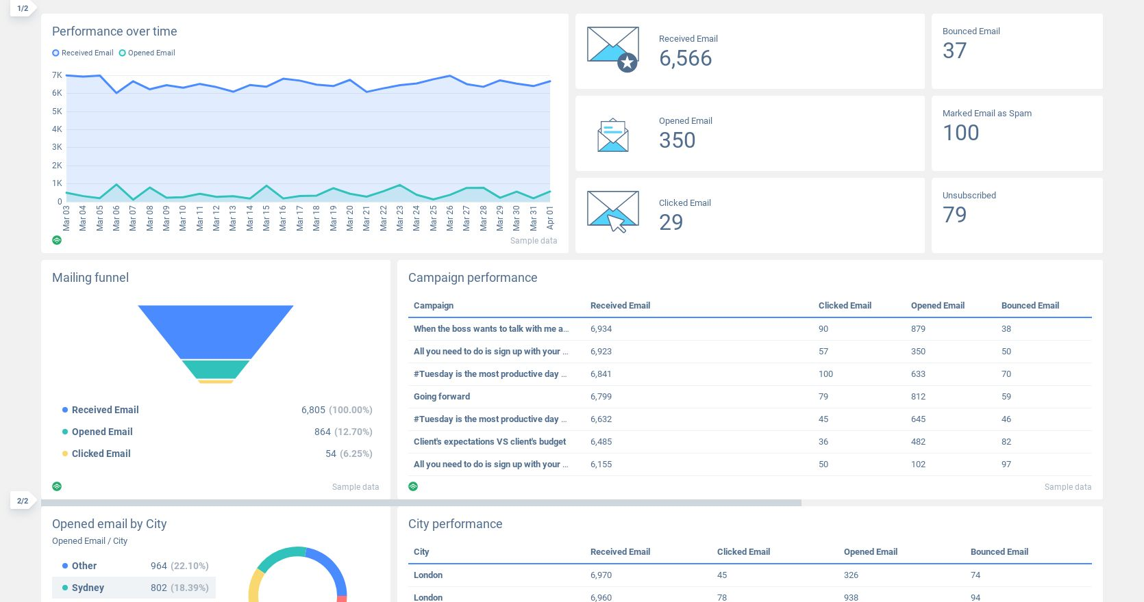
Task: Sort City performance by Opened Email header
Action: click(x=870, y=552)
